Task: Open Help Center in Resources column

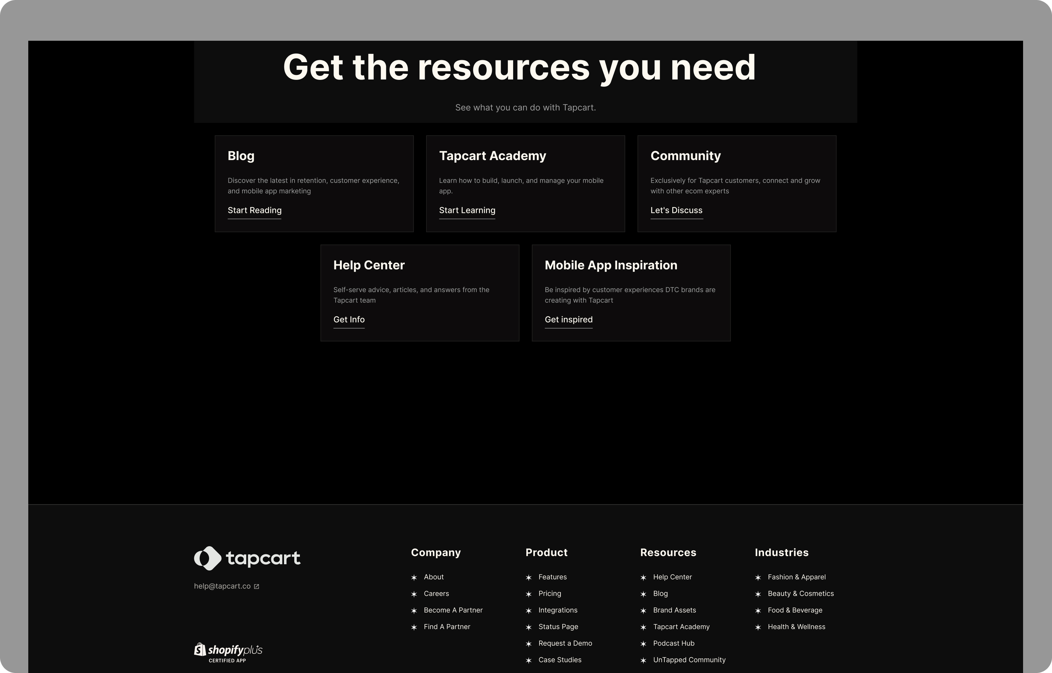Action: tap(672, 577)
